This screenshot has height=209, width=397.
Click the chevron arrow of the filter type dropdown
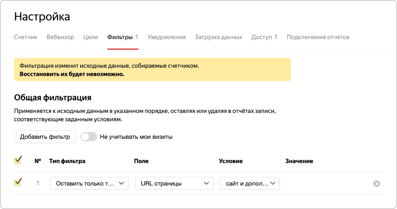(121, 183)
